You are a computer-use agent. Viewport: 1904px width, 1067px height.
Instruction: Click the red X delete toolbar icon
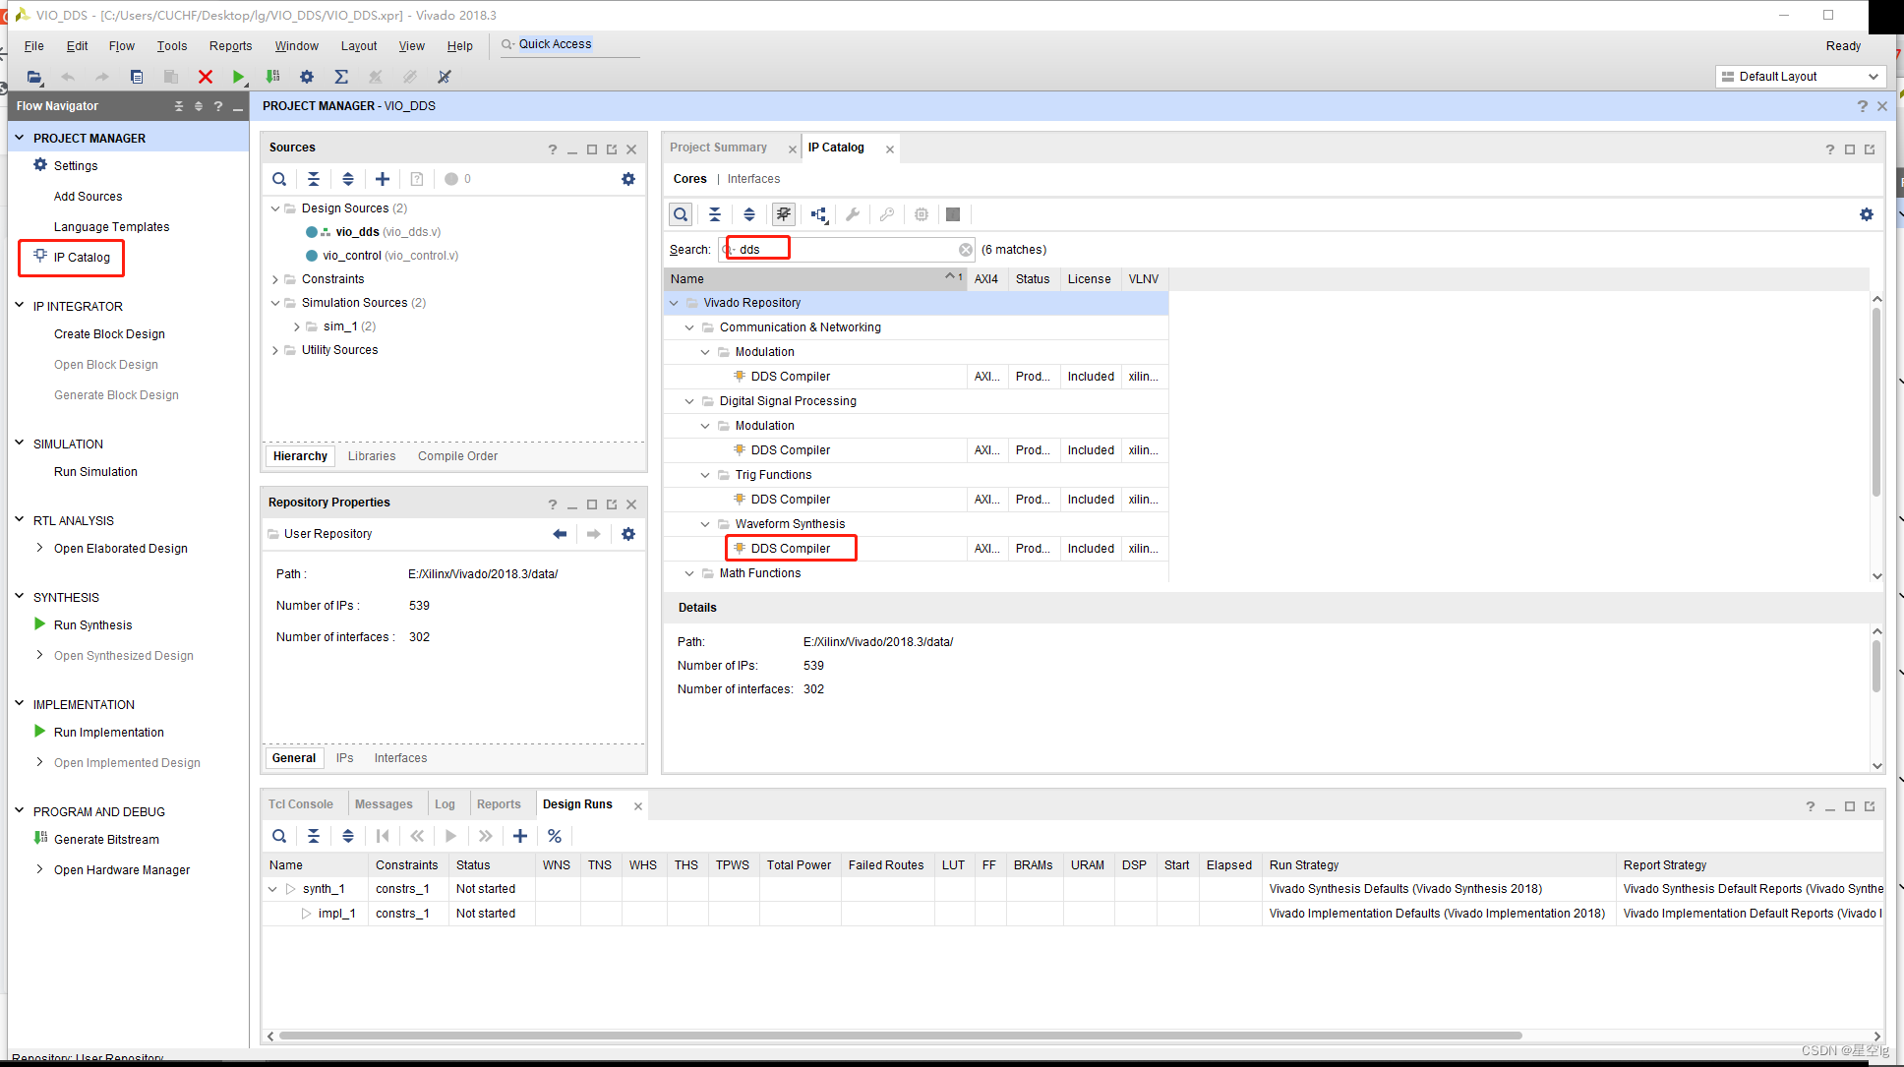[x=205, y=77]
